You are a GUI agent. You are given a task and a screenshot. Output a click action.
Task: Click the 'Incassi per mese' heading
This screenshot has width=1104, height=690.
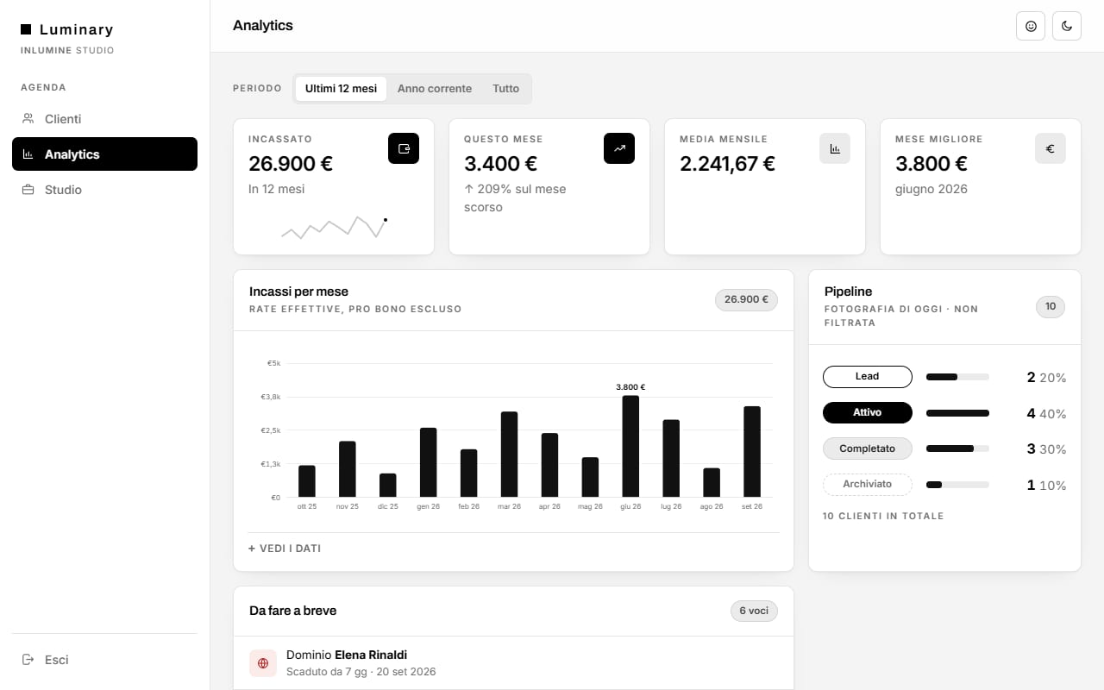click(x=298, y=292)
